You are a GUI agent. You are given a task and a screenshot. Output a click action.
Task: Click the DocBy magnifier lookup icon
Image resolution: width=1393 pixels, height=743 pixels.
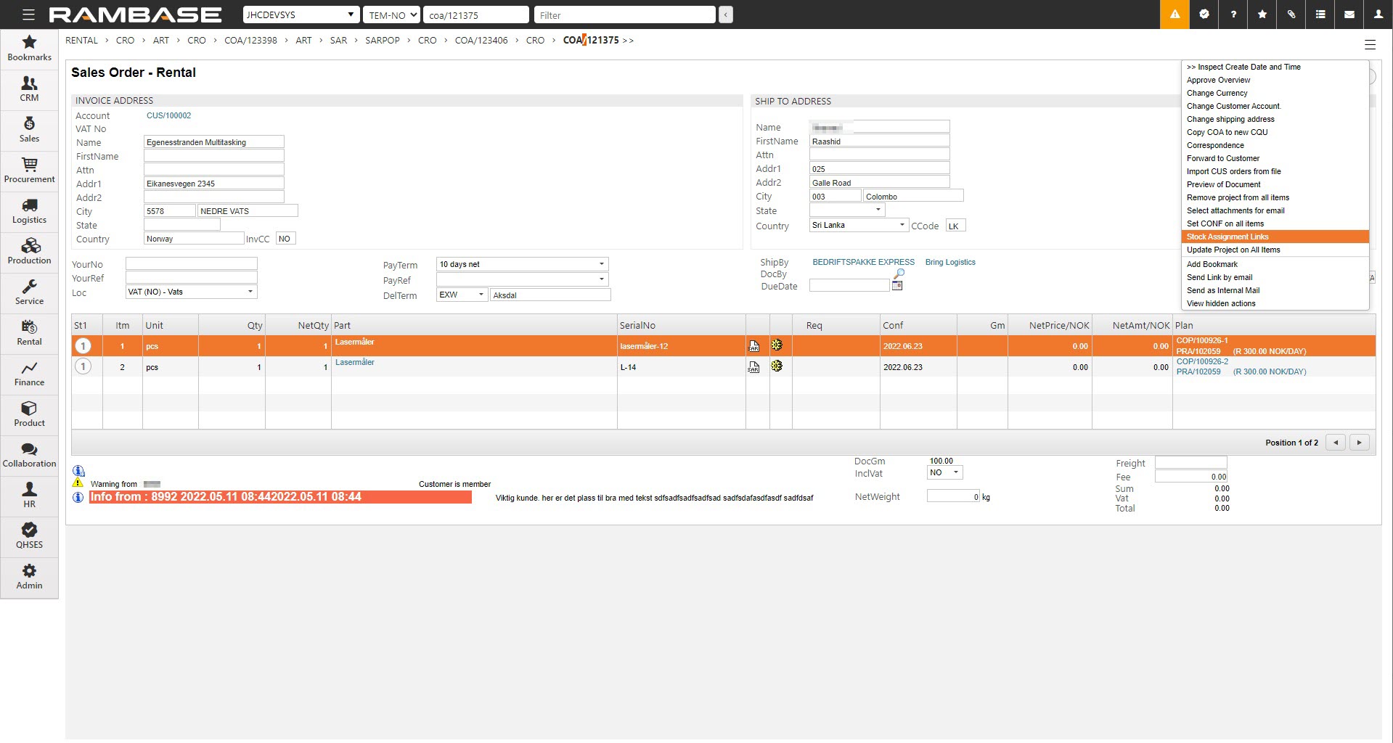pyautogui.click(x=899, y=274)
